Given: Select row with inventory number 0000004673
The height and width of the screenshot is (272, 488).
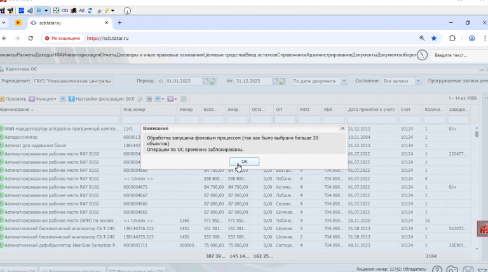Looking at the screenshot, I should click(235, 187).
